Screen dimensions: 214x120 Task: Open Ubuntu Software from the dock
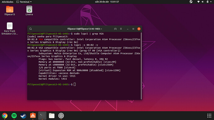(33, 115)
